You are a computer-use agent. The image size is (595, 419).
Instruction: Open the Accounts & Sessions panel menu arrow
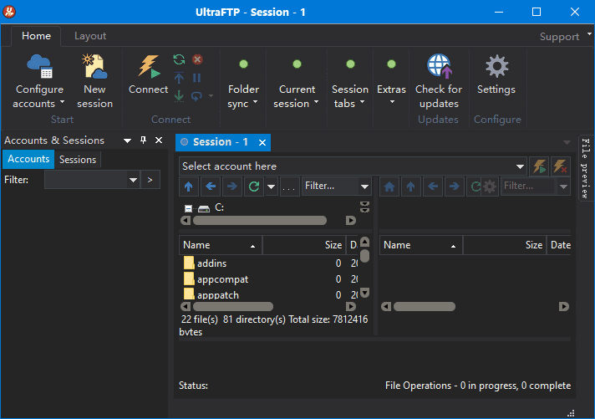click(128, 141)
